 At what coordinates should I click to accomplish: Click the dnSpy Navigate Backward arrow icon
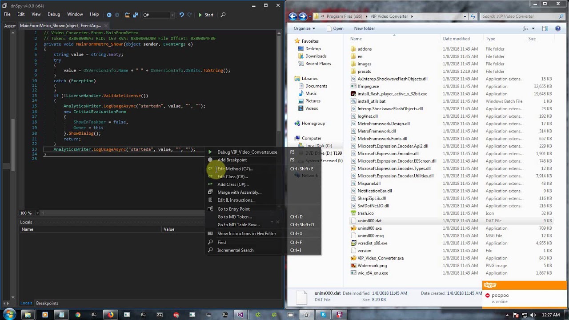point(109,15)
